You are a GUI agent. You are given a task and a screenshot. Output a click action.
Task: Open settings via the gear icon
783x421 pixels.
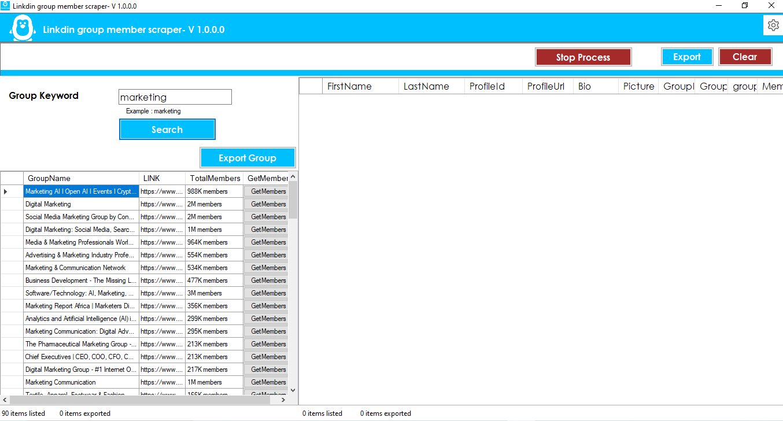[x=773, y=25]
